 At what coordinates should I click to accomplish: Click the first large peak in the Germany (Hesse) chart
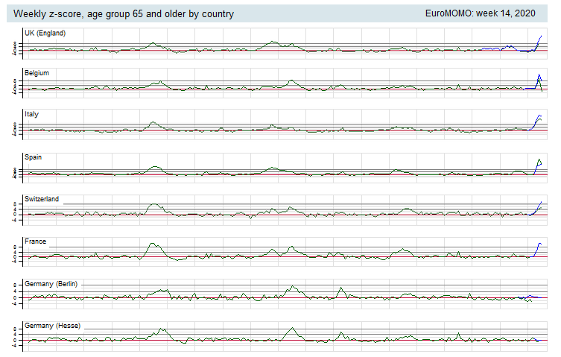pos(161,329)
